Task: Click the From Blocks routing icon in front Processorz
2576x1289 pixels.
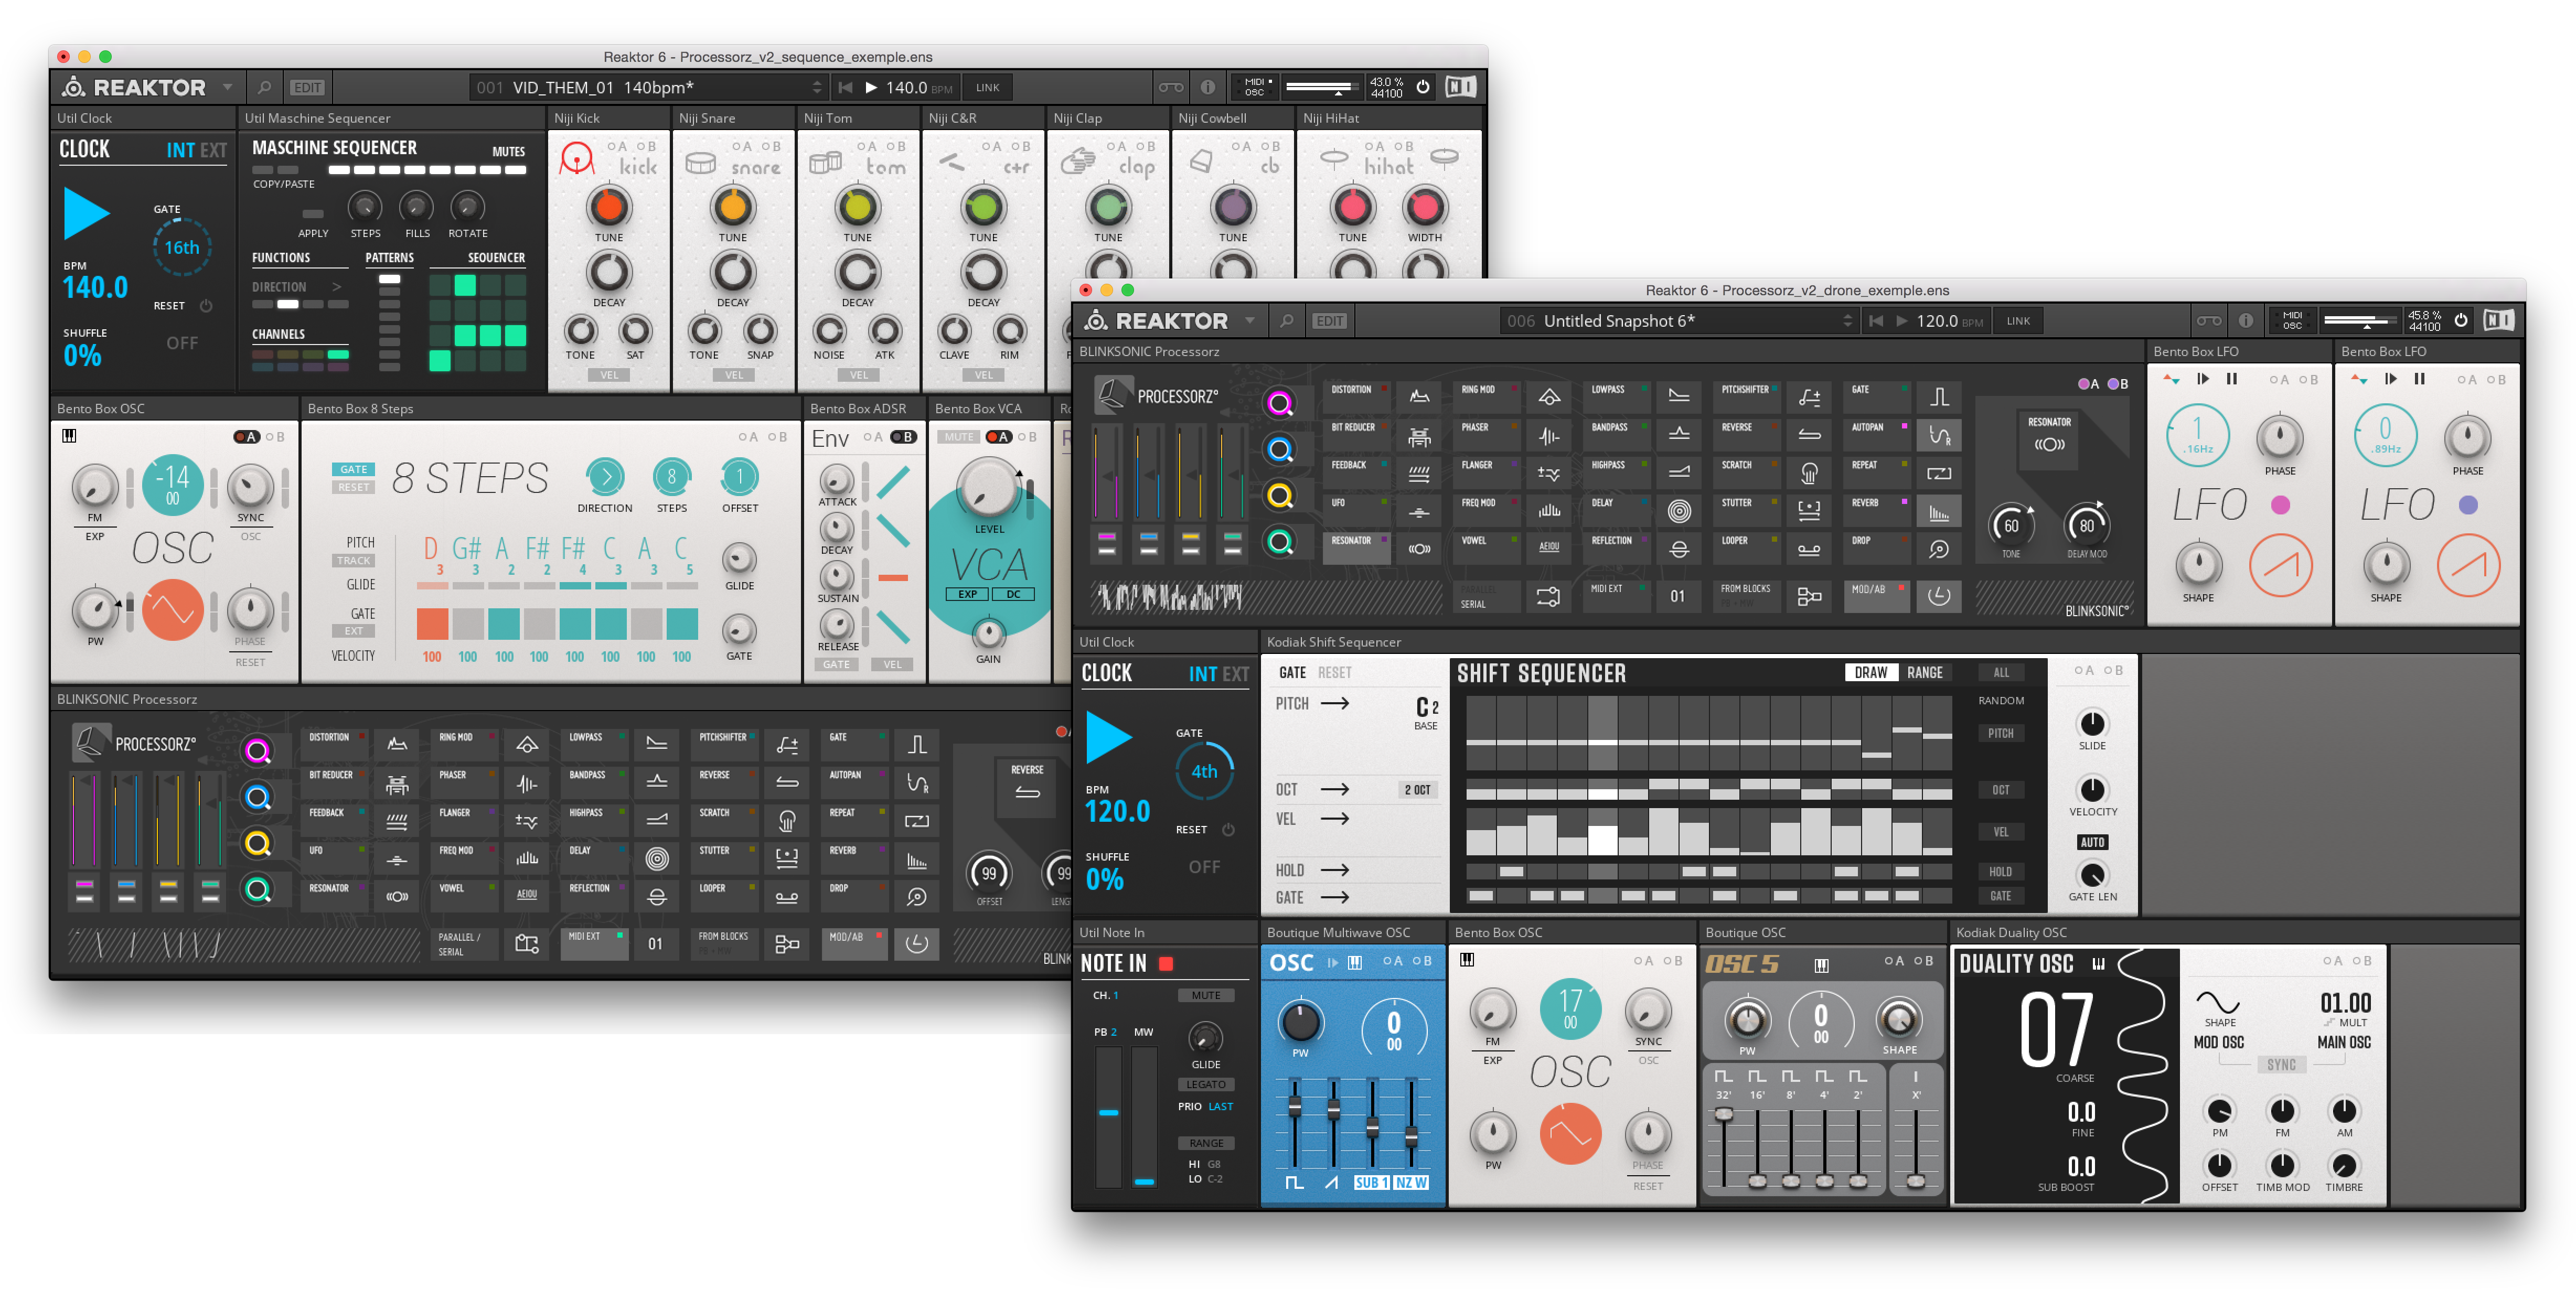Action: tap(1809, 596)
